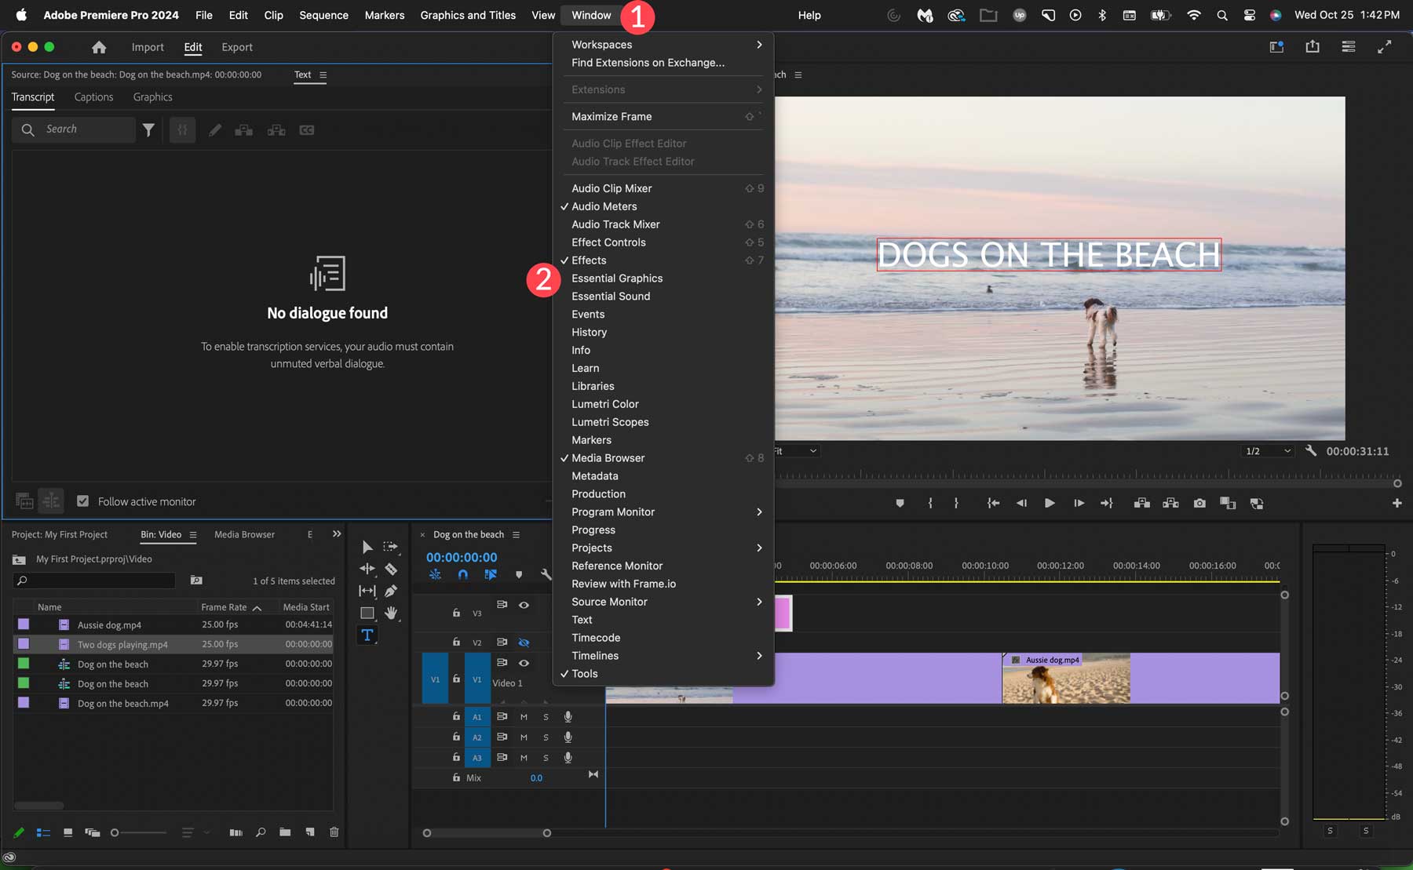Click the Razor tool
The height and width of the screenshot is (870, 1413).
(x=390, y=569)
